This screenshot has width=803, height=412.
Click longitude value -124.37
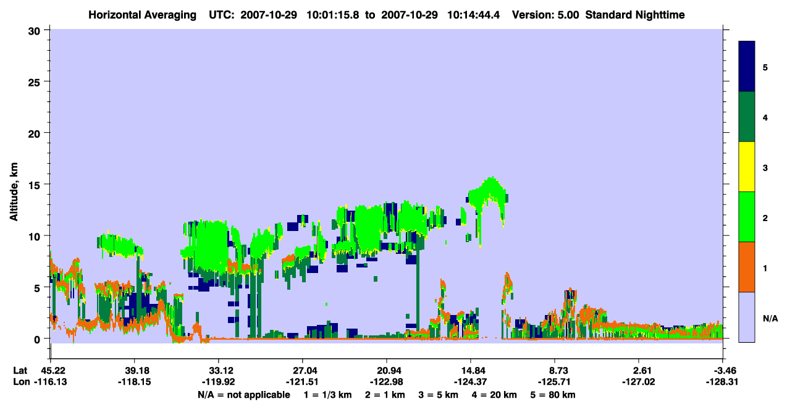tap(471, 382)
